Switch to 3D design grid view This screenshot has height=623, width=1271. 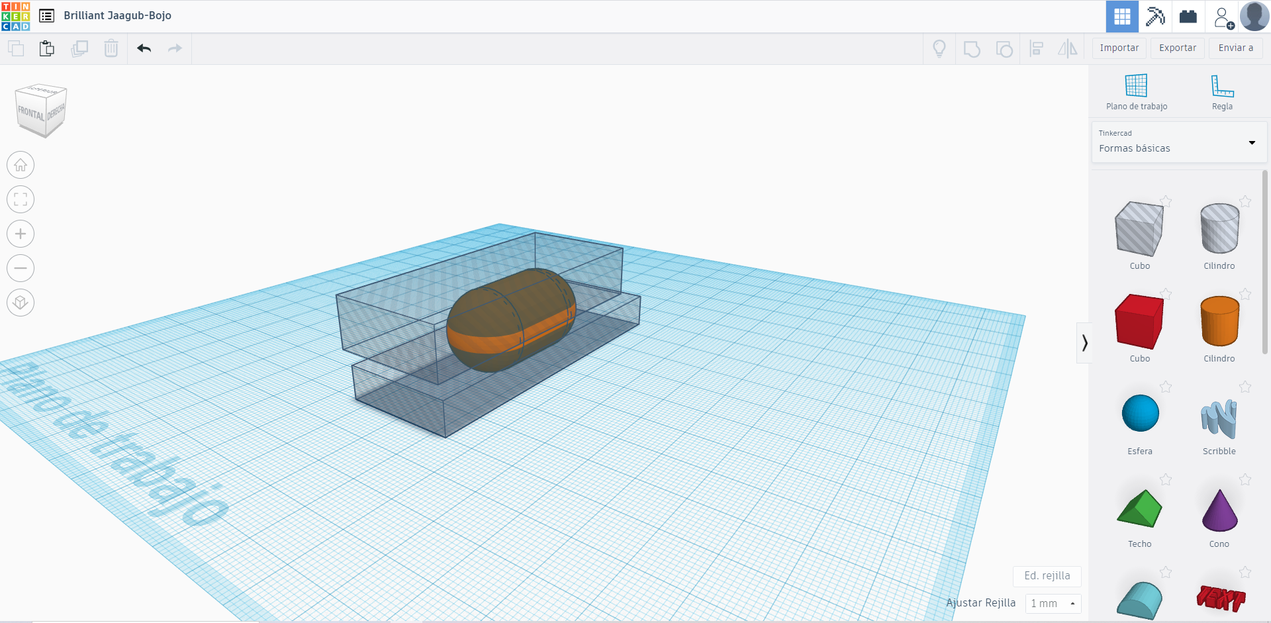pos(1122,17)
